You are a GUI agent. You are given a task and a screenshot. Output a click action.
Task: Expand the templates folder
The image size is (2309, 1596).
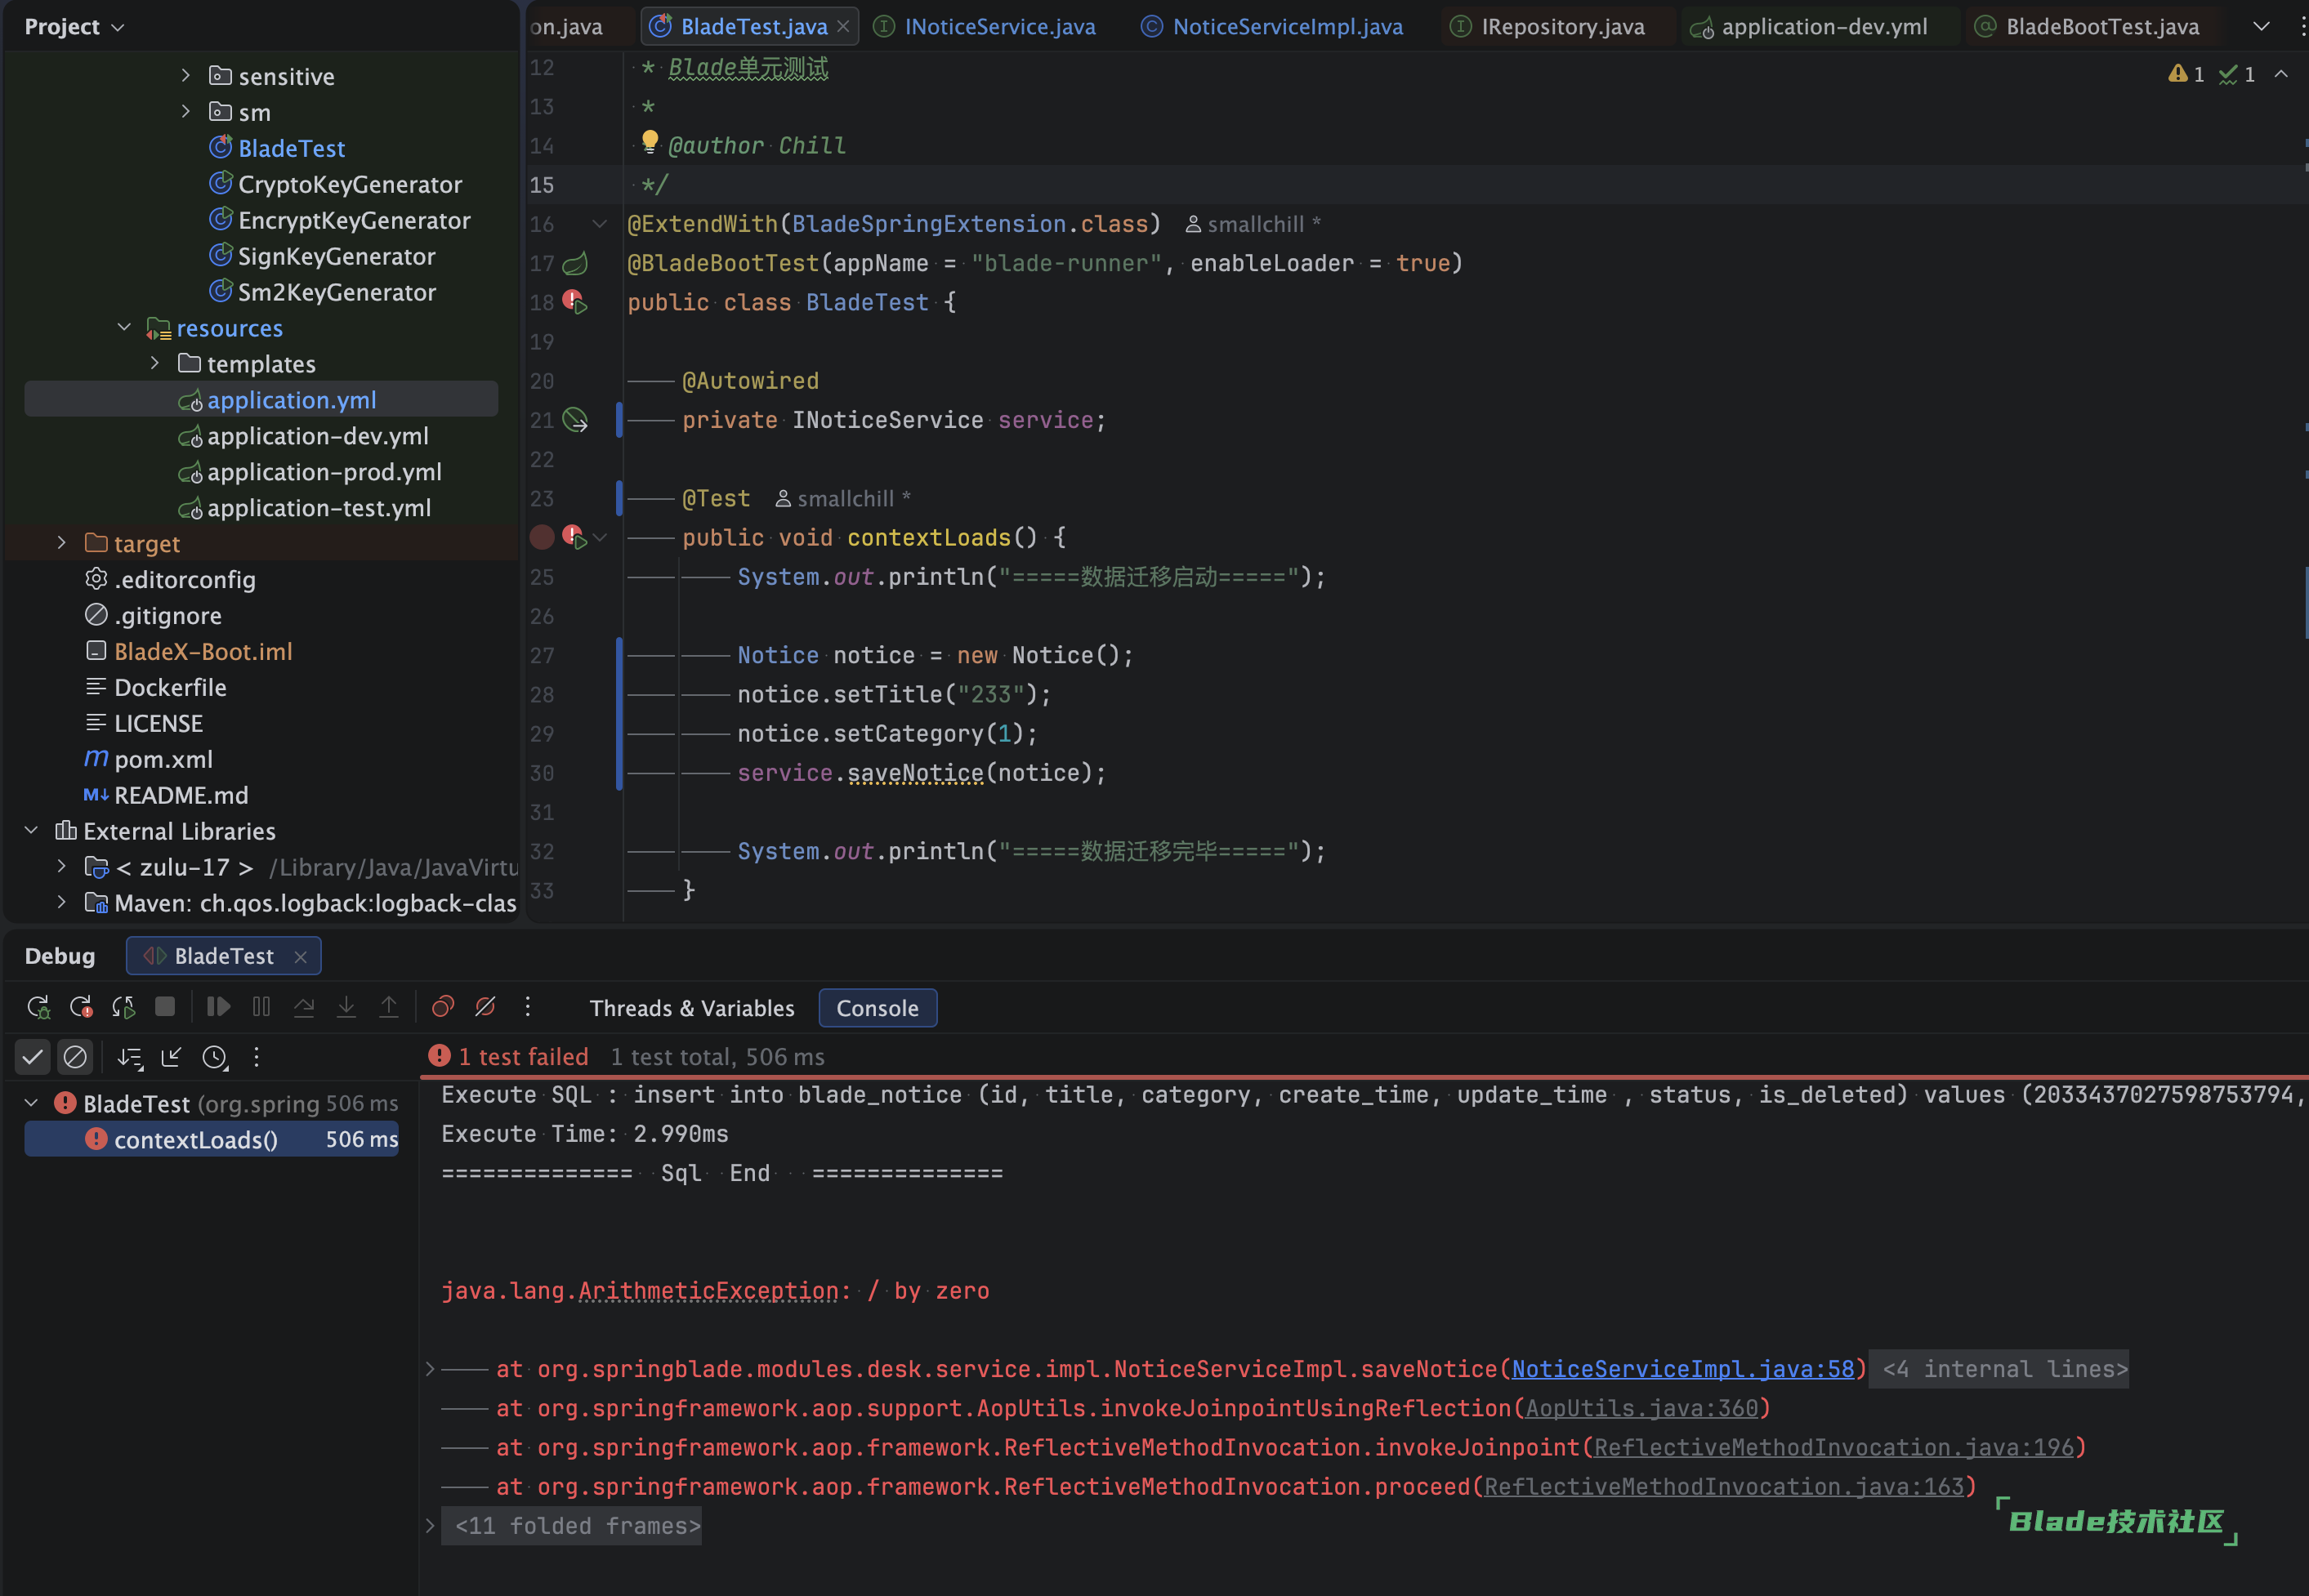click(155, 363)
